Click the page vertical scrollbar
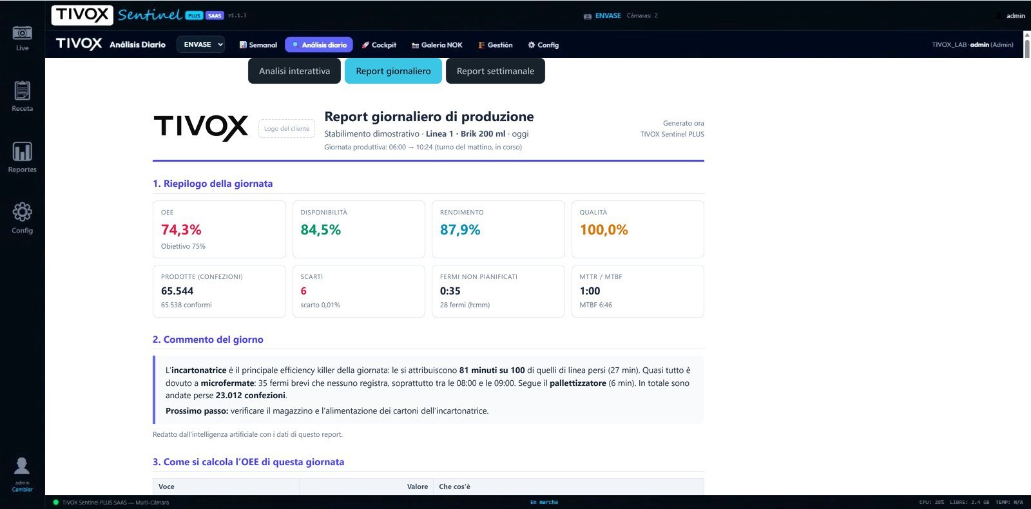This screenshot has width=1031, height=509. point(1027,48)
